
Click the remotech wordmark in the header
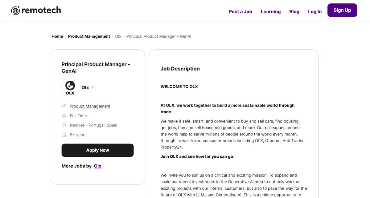click(41, 10)
